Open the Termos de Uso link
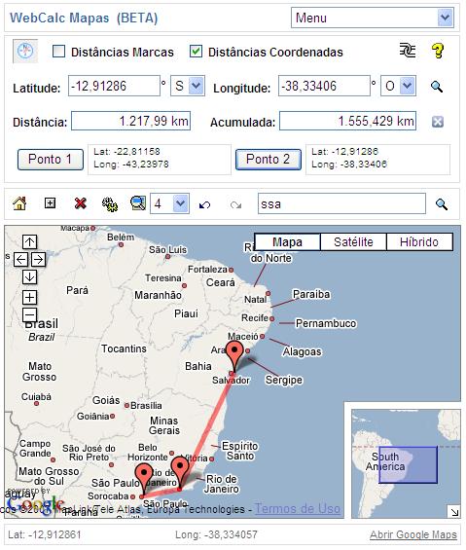The image size is (466, 550). [298, 508]
